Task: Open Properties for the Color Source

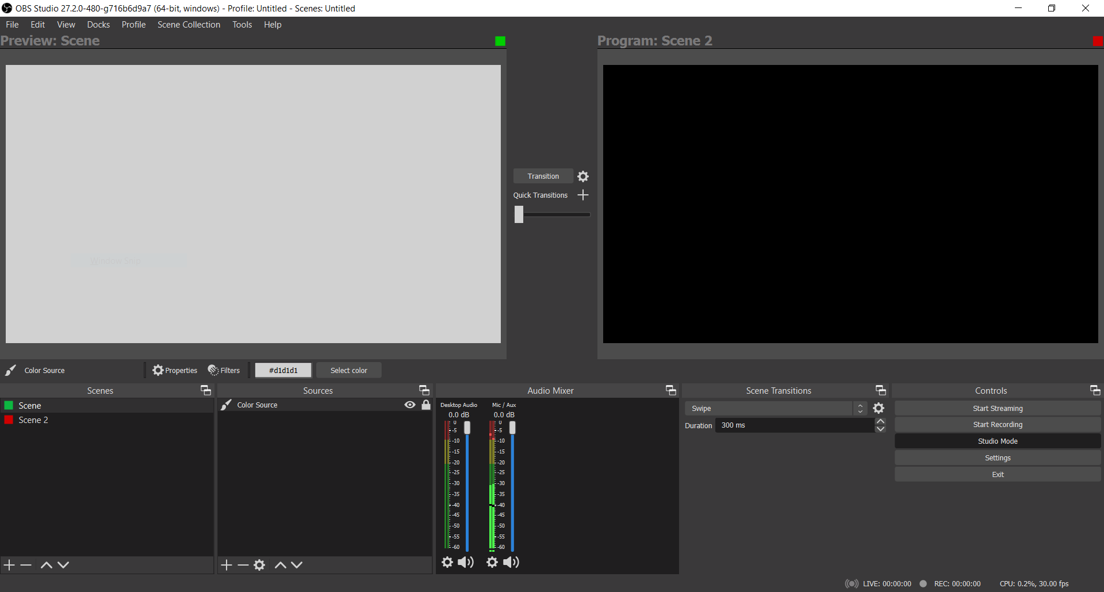Action: [175, 370]
